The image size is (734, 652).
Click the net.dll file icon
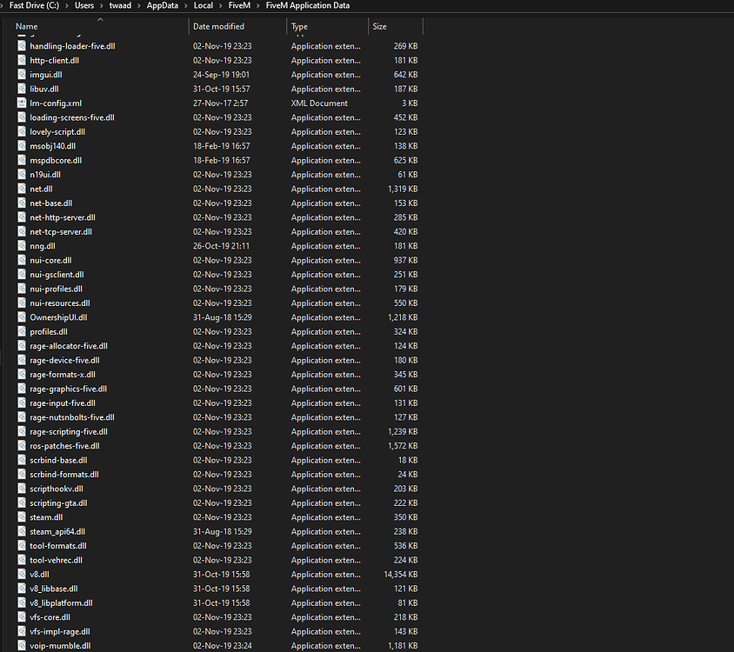(21, 189)
